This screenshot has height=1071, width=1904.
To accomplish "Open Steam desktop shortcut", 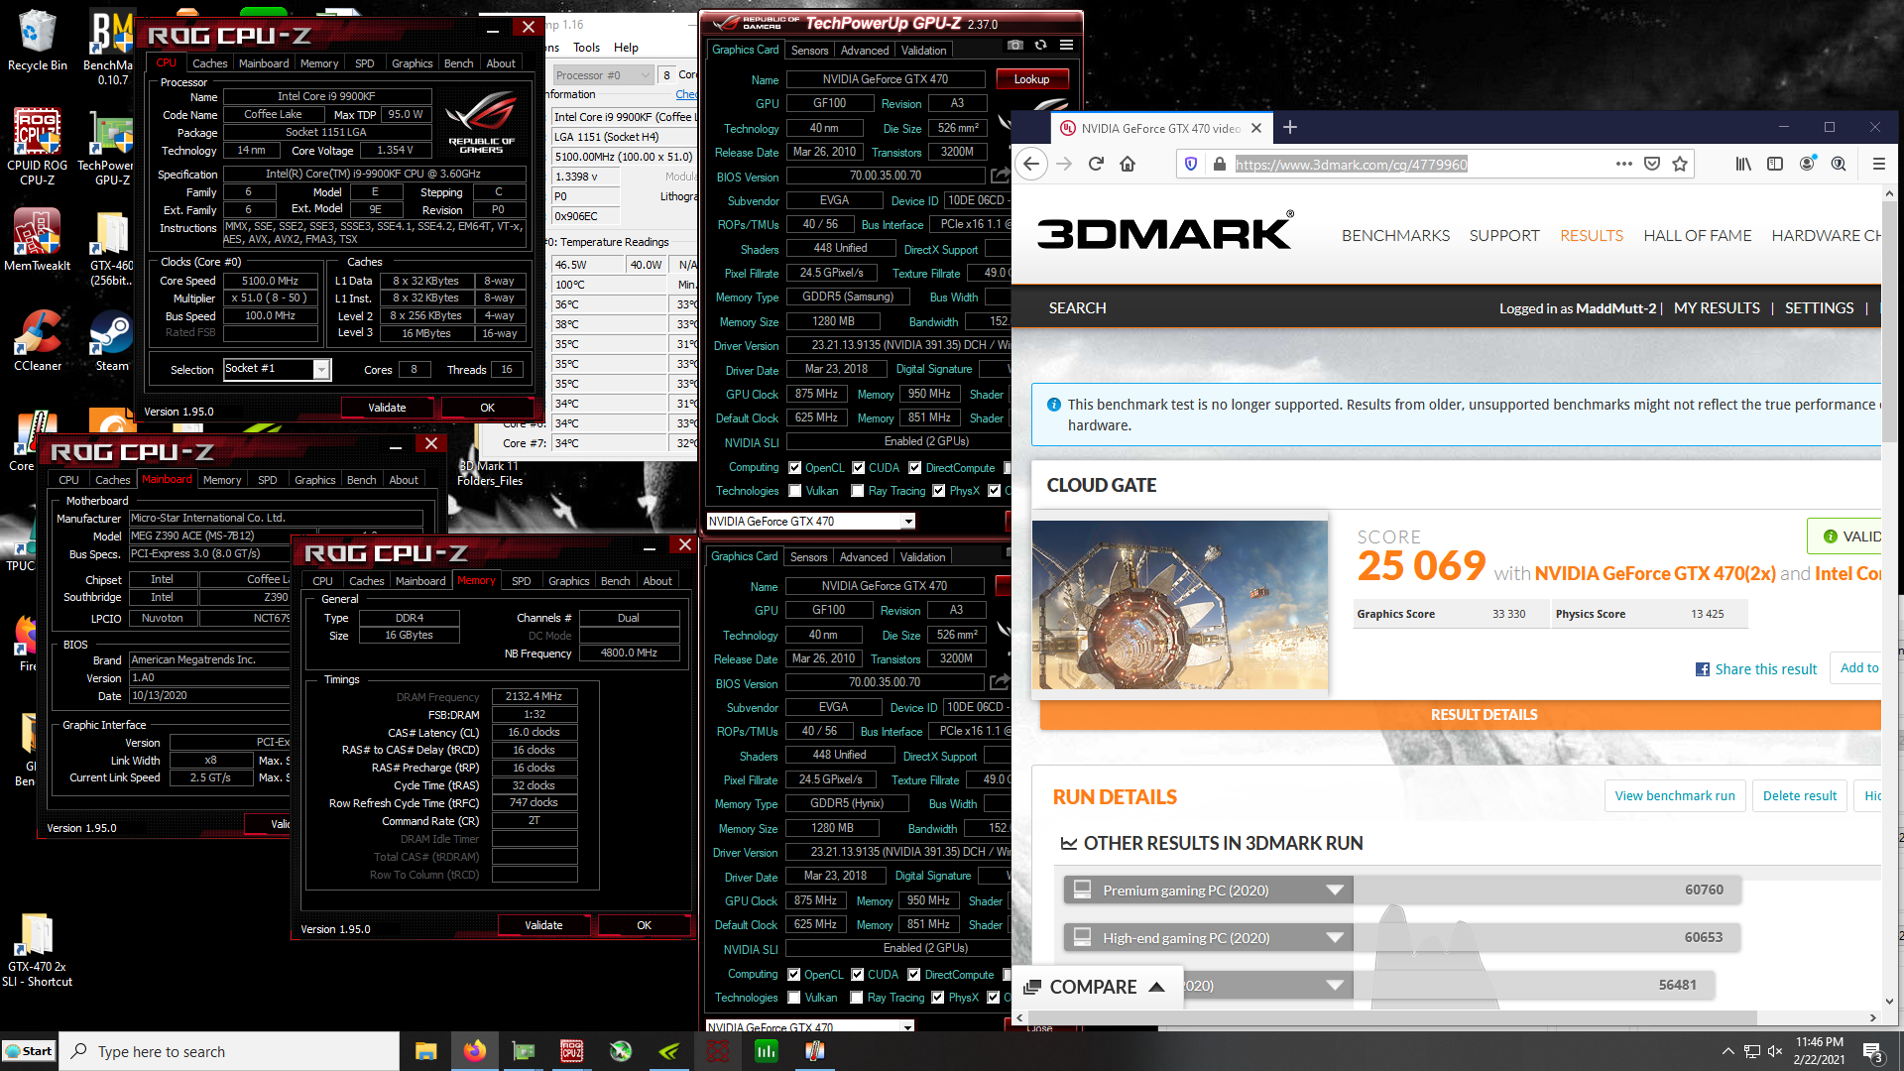I will tap(112, 342).
